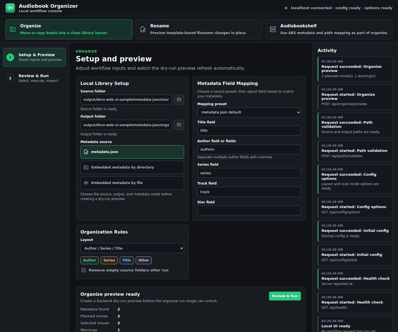Click the Audiobook Organizer waveform logo
Viewport: 398px width, 332px height.
pos(10,8)
